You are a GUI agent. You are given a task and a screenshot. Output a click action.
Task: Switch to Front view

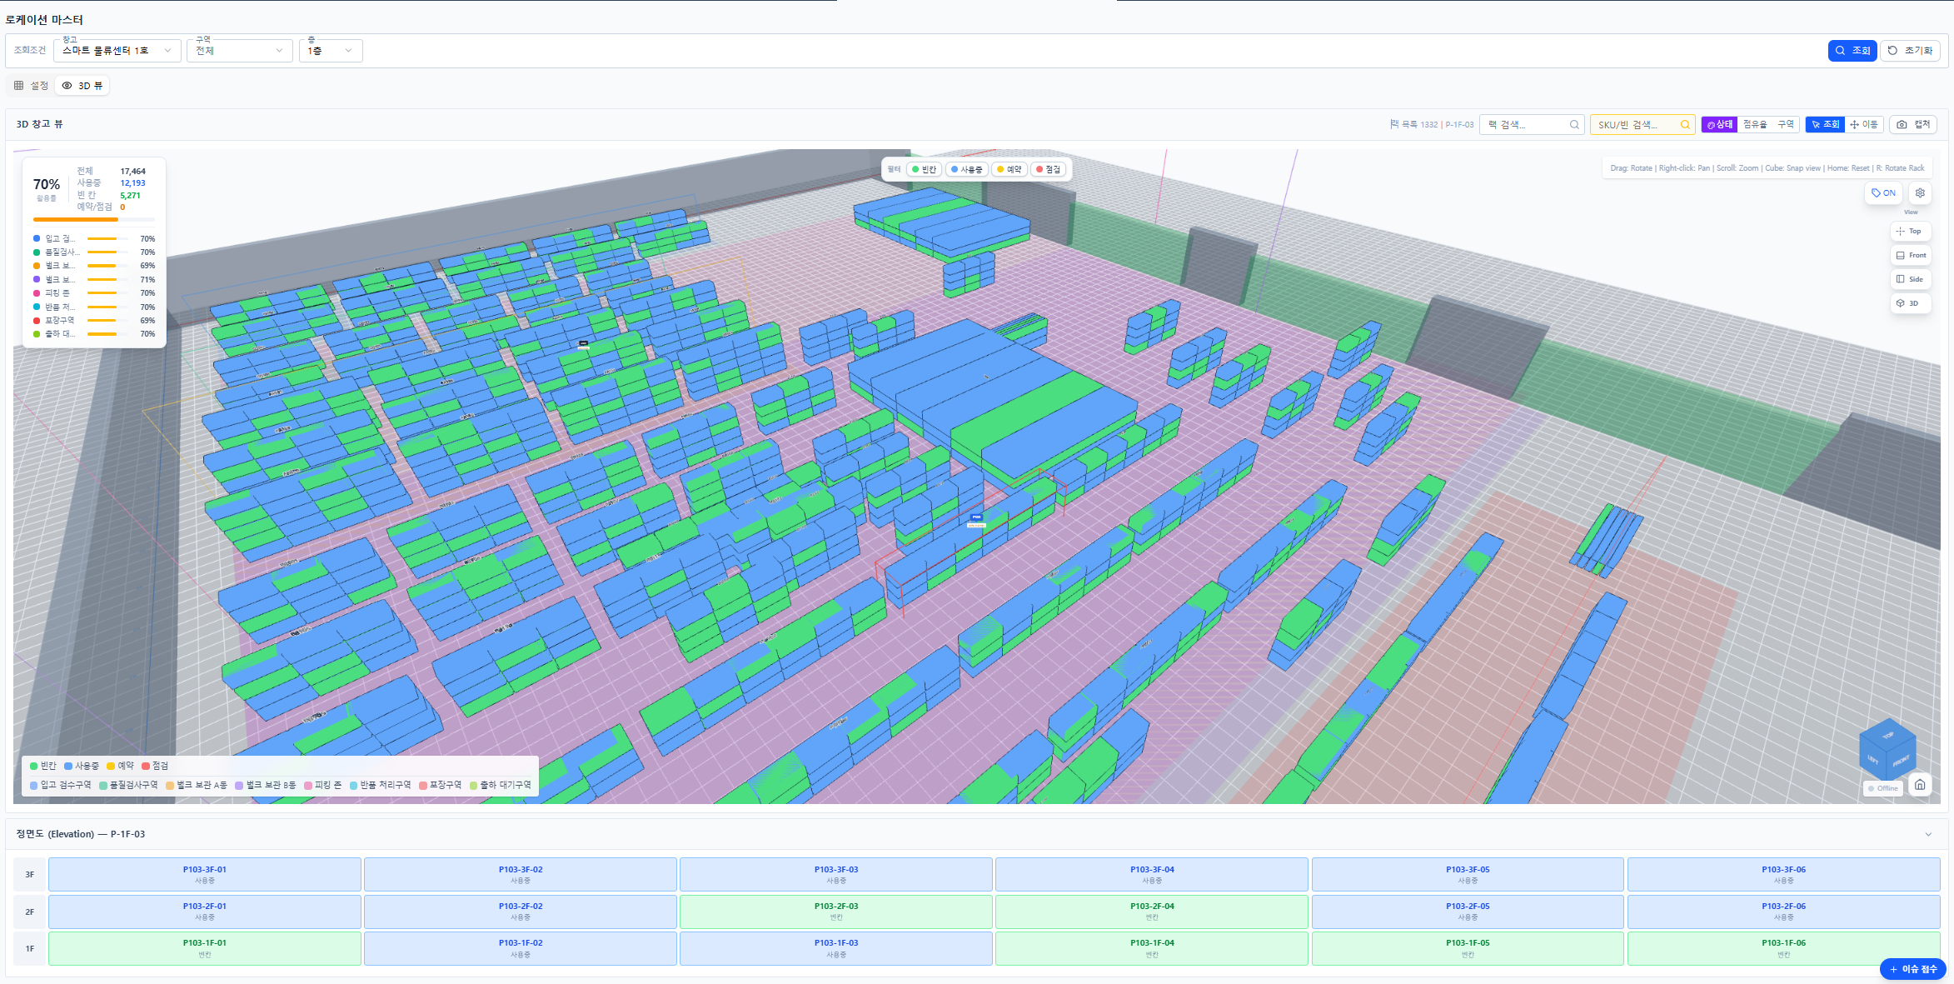pyautogui.click(x=1910, y=256)
